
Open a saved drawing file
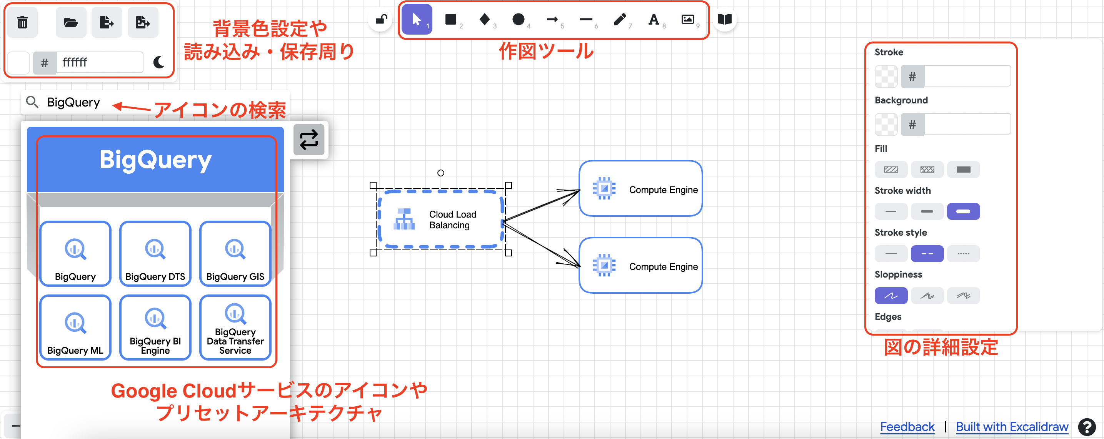click(70, 22)
